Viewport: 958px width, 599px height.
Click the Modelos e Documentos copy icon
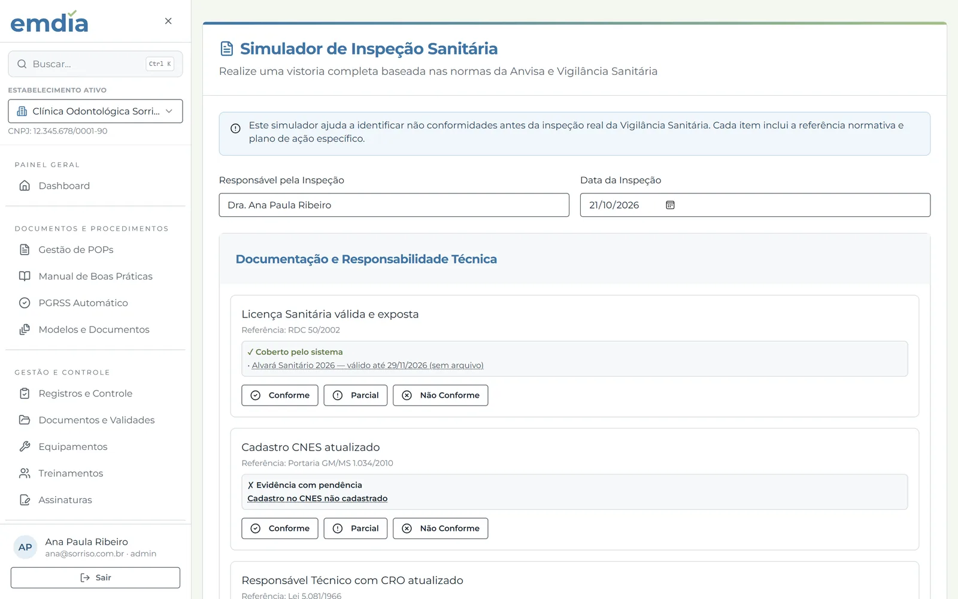[x=25, y=329]
